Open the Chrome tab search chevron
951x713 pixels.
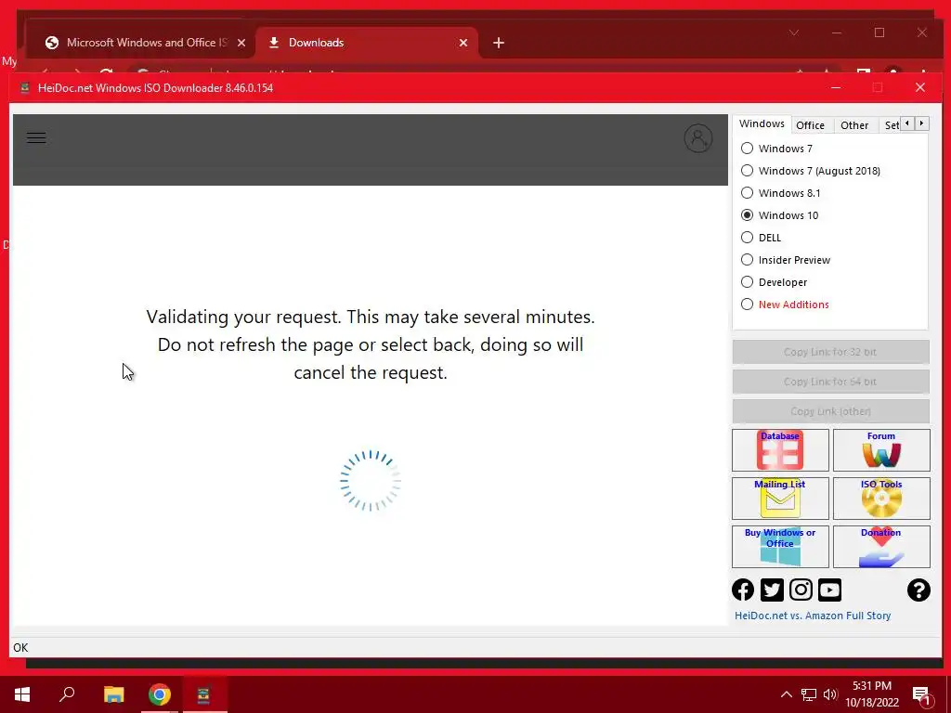click(x=794, y=32)
